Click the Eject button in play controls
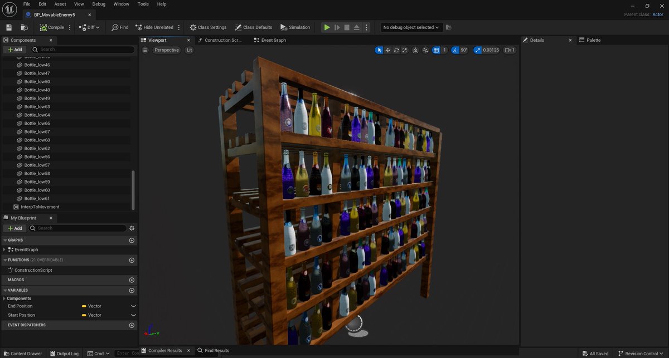 coord(357,27)
